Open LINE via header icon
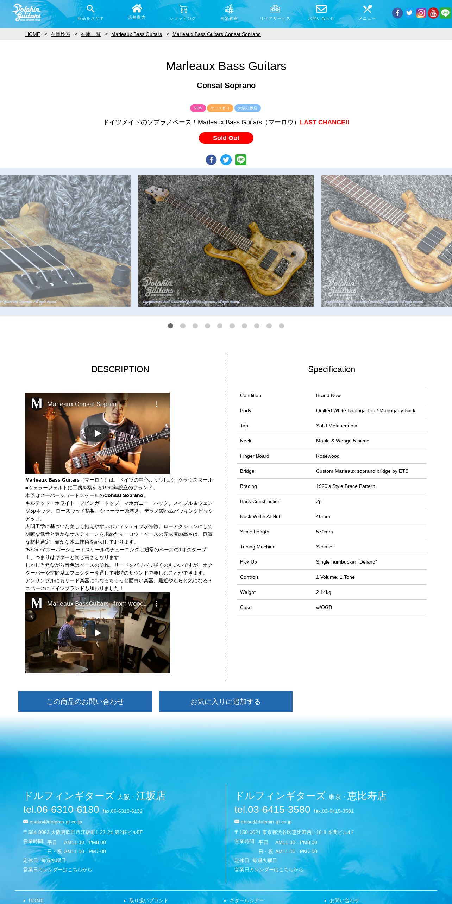 click(x=445, y=13)
